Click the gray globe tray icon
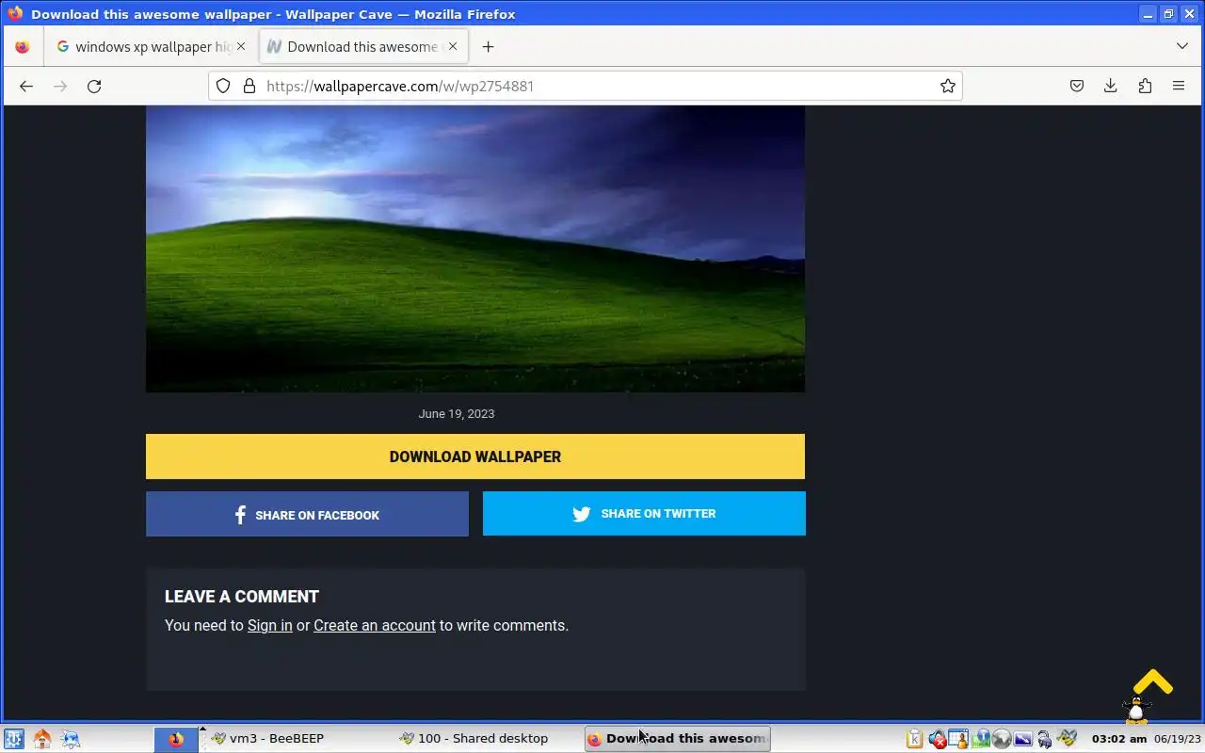The width and height of the screenshot is (1205, 753). [x=1002, y=739]
